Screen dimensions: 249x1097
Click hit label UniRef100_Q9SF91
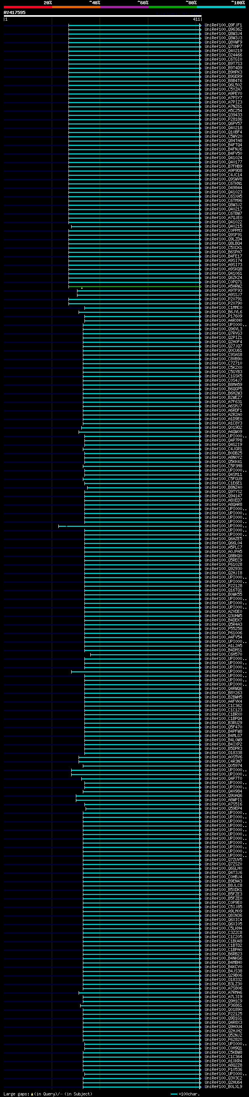tap(223, 235)
